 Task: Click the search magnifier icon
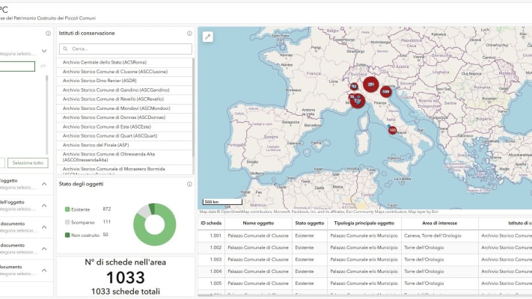pos(65,49)
